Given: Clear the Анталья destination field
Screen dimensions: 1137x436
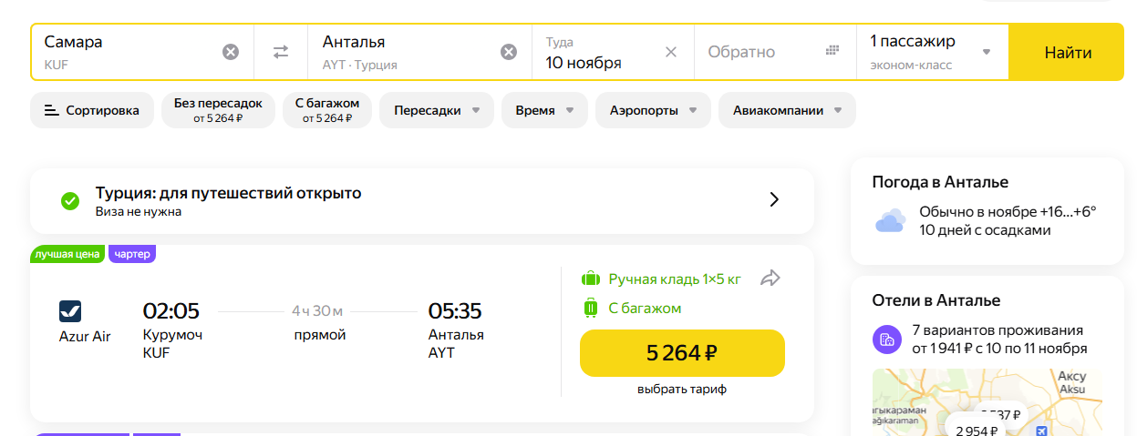Looking at the screenshot, I should pos(509,52).
